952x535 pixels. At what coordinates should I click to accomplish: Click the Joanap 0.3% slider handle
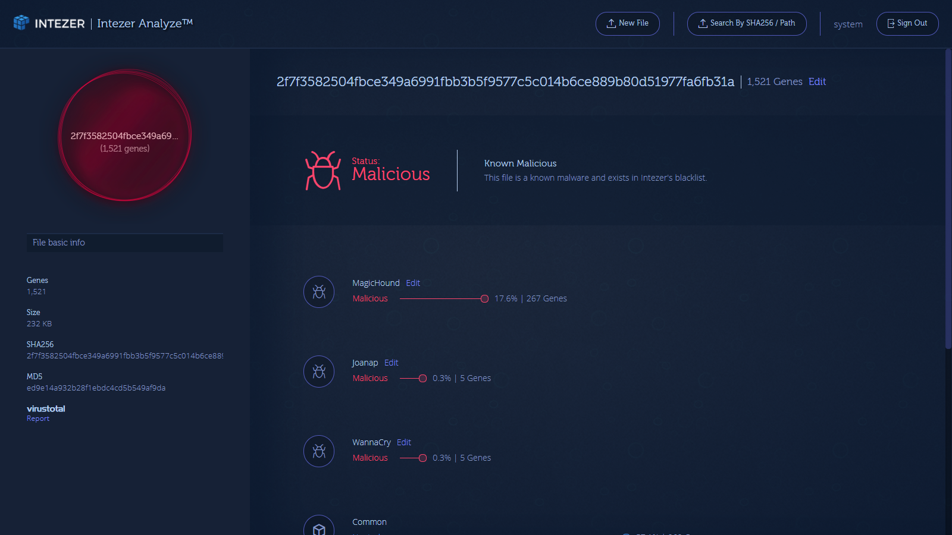pos(422,378)
